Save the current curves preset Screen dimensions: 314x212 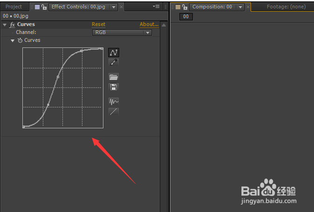coord(114,87)
